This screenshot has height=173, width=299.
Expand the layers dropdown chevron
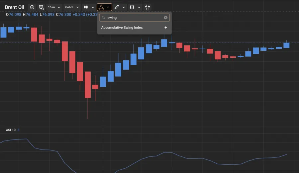pos(139,7)
